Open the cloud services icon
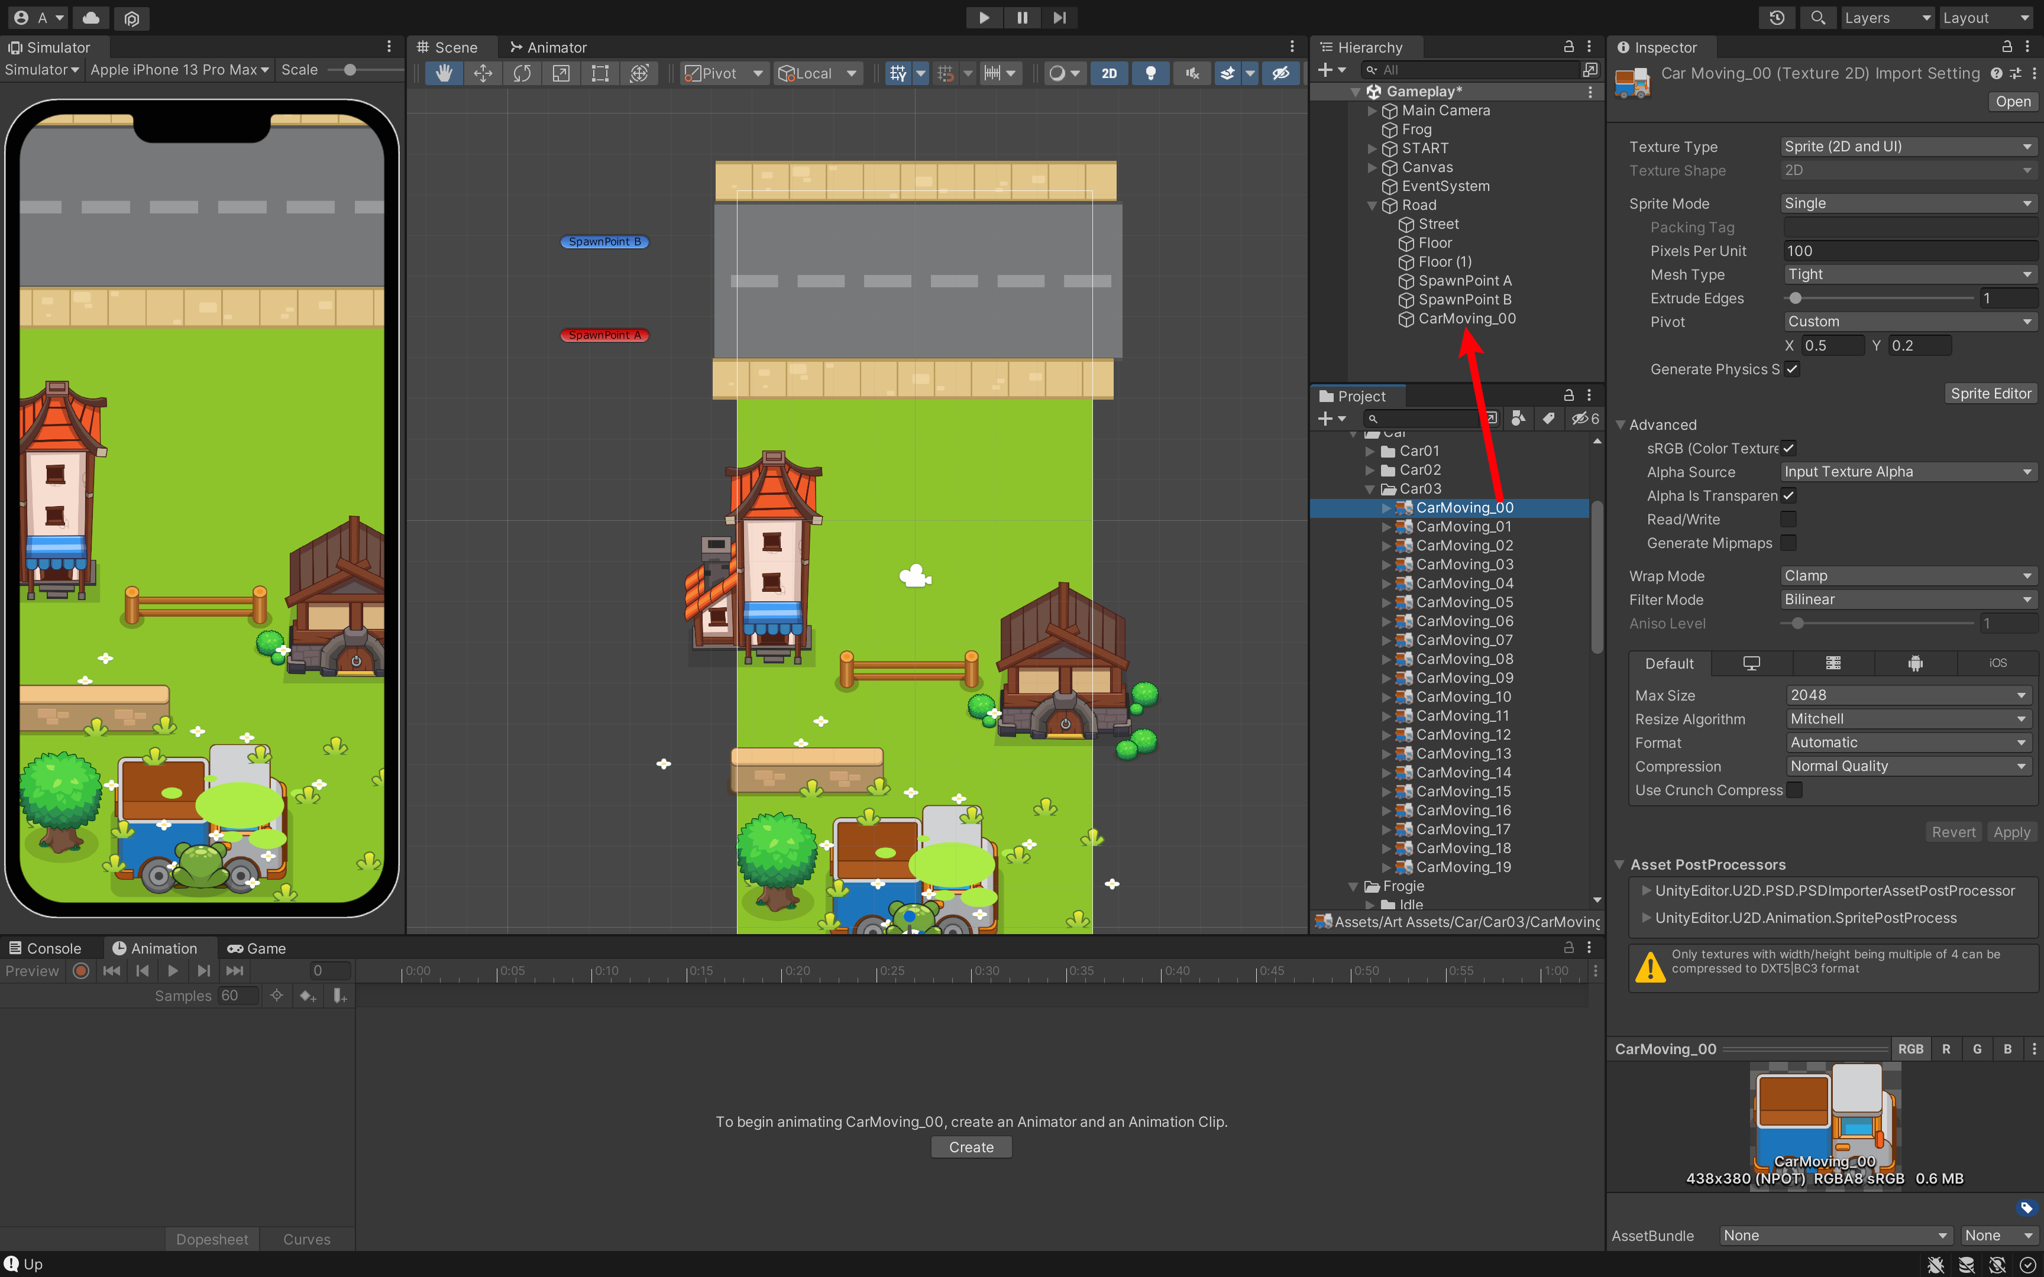The width and height of the screenshot is (2044, 1277). click(91, 18)
